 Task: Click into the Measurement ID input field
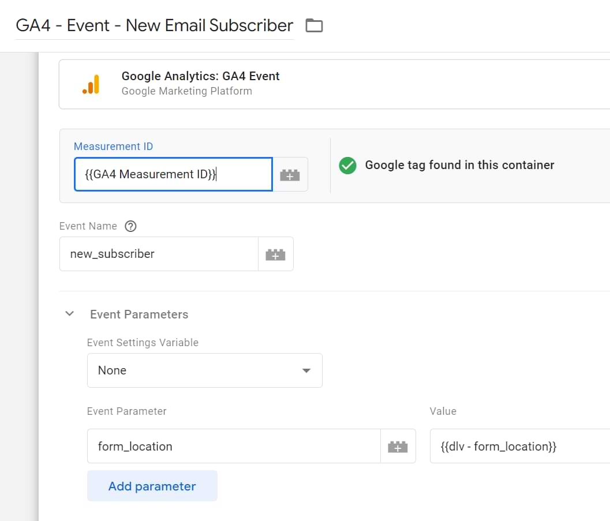(173, 175)
